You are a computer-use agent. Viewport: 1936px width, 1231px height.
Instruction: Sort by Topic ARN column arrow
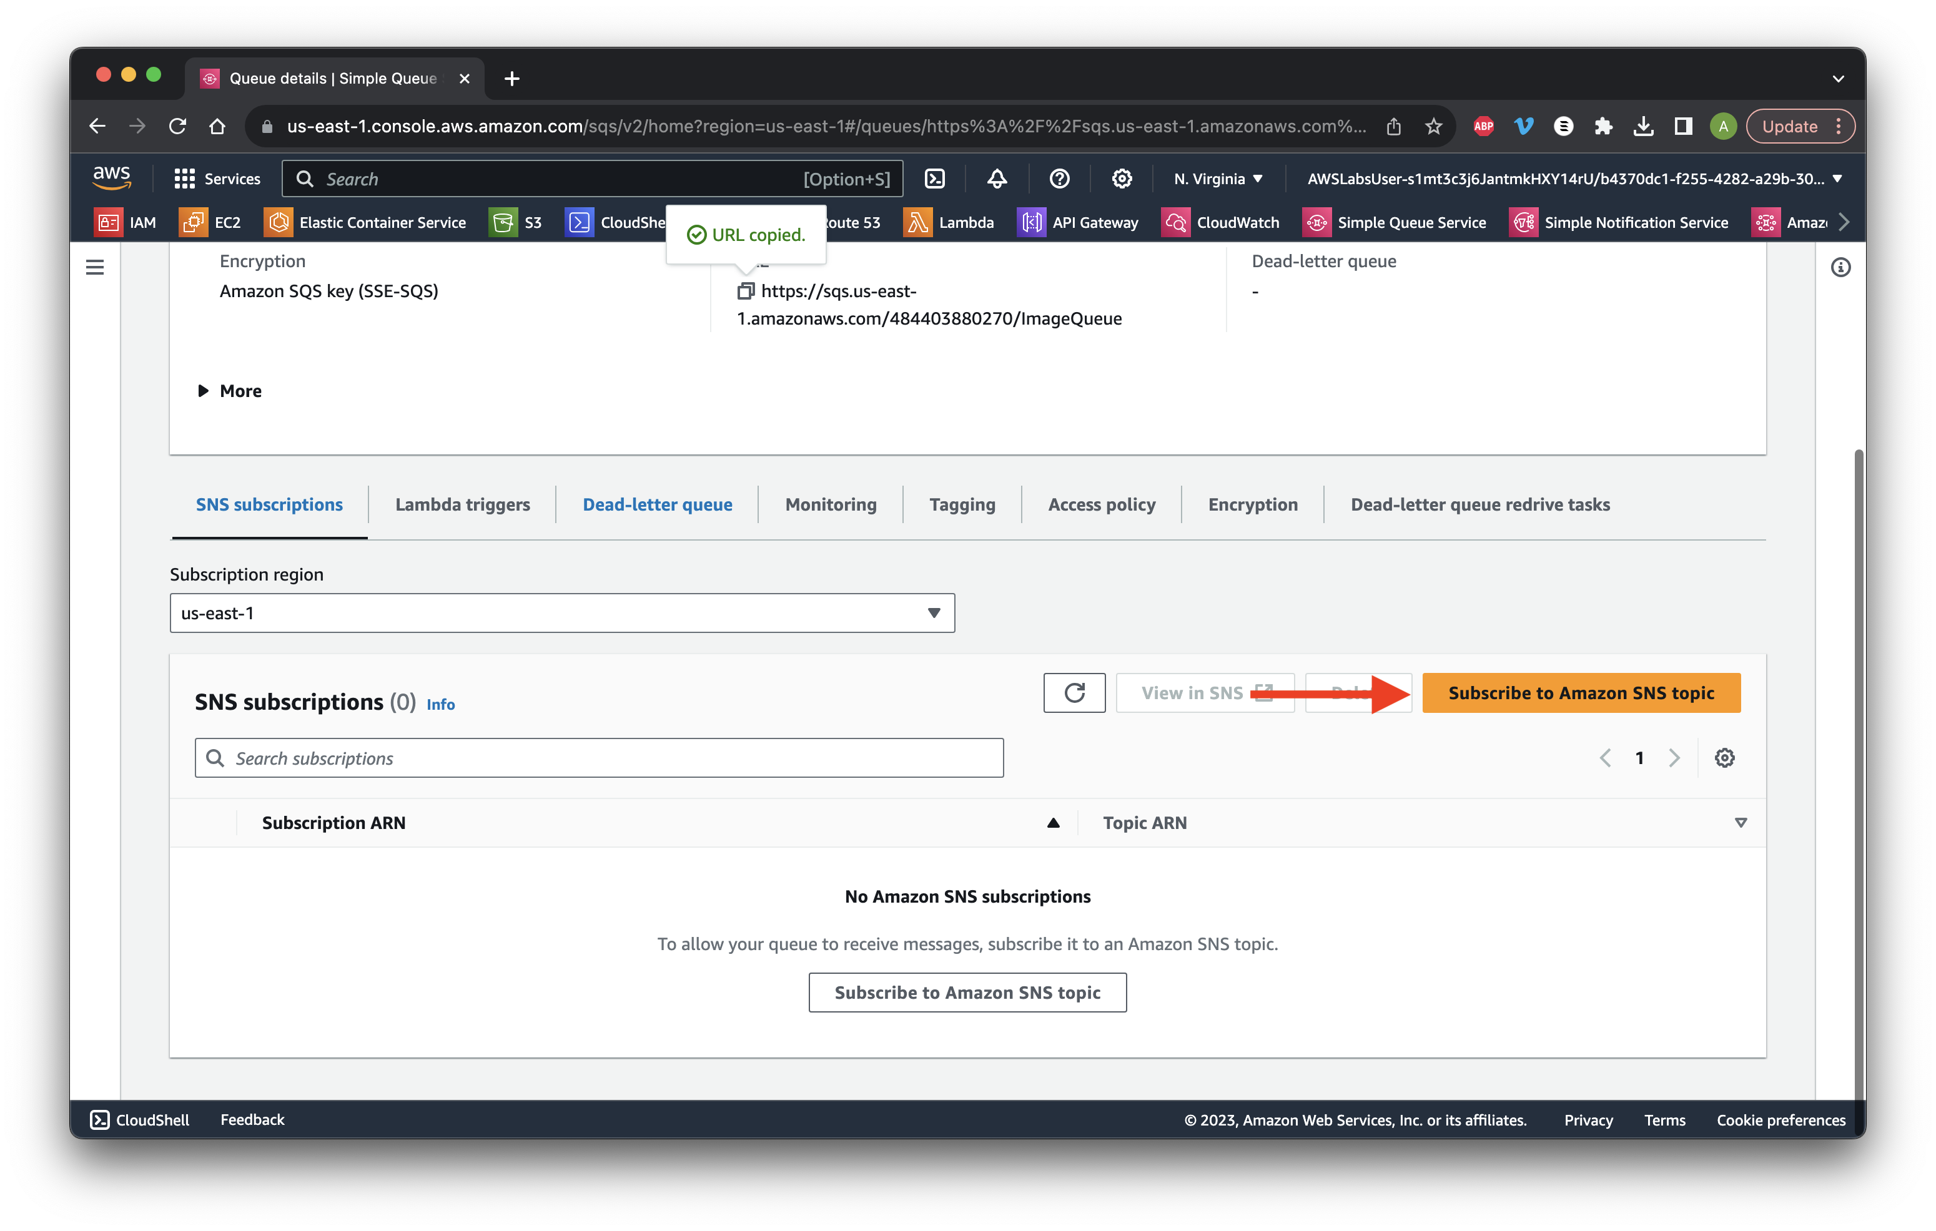coord(1740,823)
